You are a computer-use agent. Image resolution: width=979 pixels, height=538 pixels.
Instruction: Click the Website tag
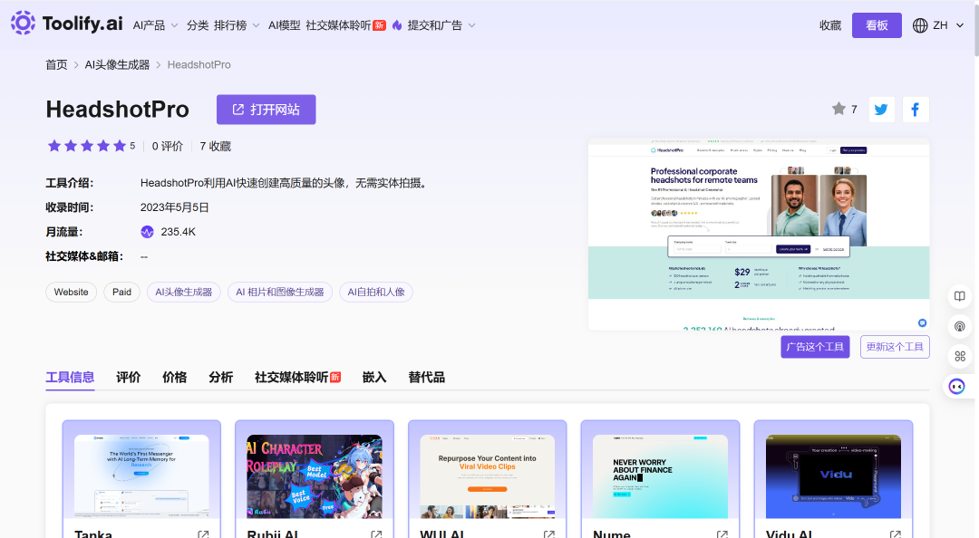[x=72, y=292]
